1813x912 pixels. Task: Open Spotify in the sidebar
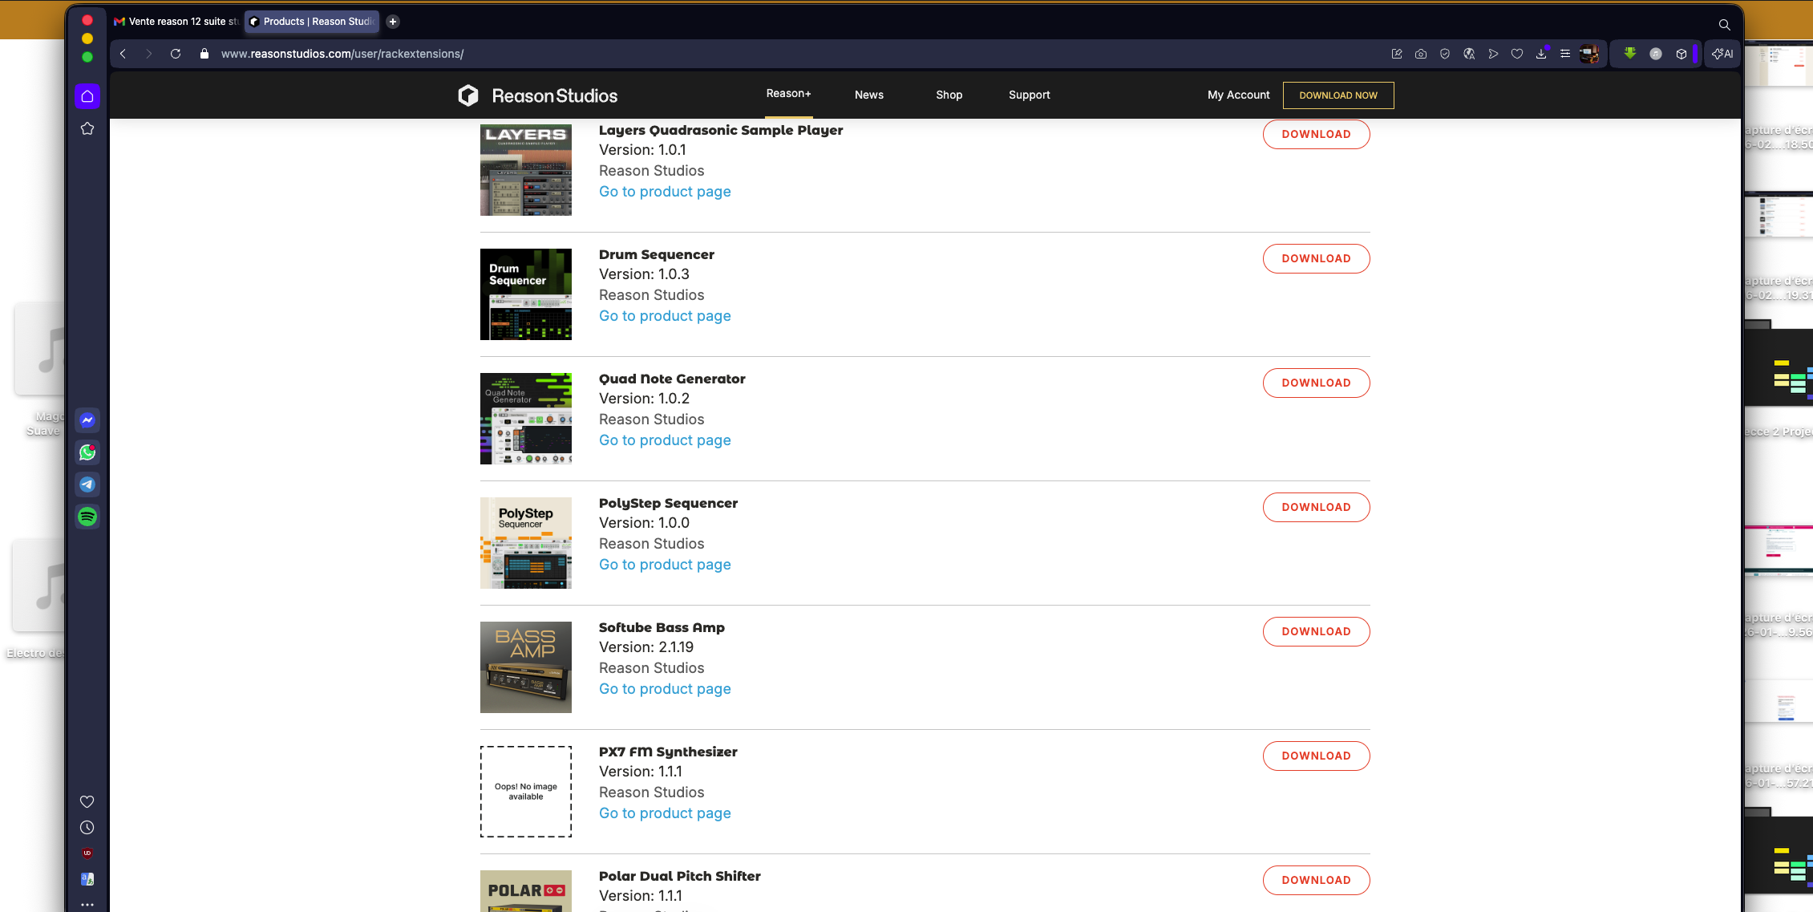pyautogui.click(x=87, y=517)
